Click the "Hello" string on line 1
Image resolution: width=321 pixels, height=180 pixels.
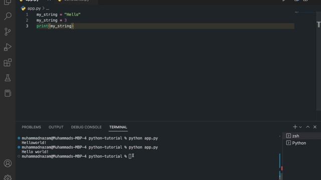(72, 14)
